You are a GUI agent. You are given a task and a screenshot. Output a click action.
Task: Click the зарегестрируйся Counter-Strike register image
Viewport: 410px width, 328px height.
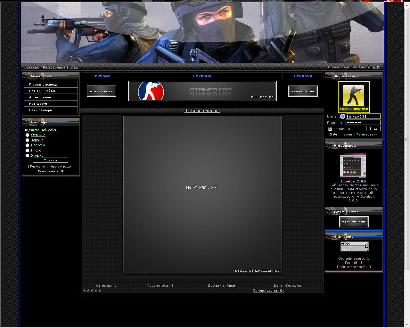pyautogui.click(x=354, y=97)
